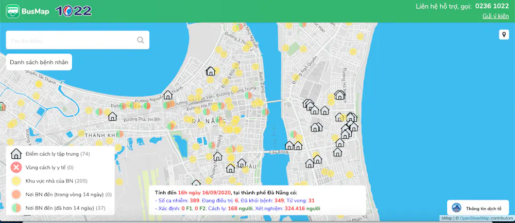
Task: Open the 'Gửi ý kiến' feedback link
Action: 495,16
